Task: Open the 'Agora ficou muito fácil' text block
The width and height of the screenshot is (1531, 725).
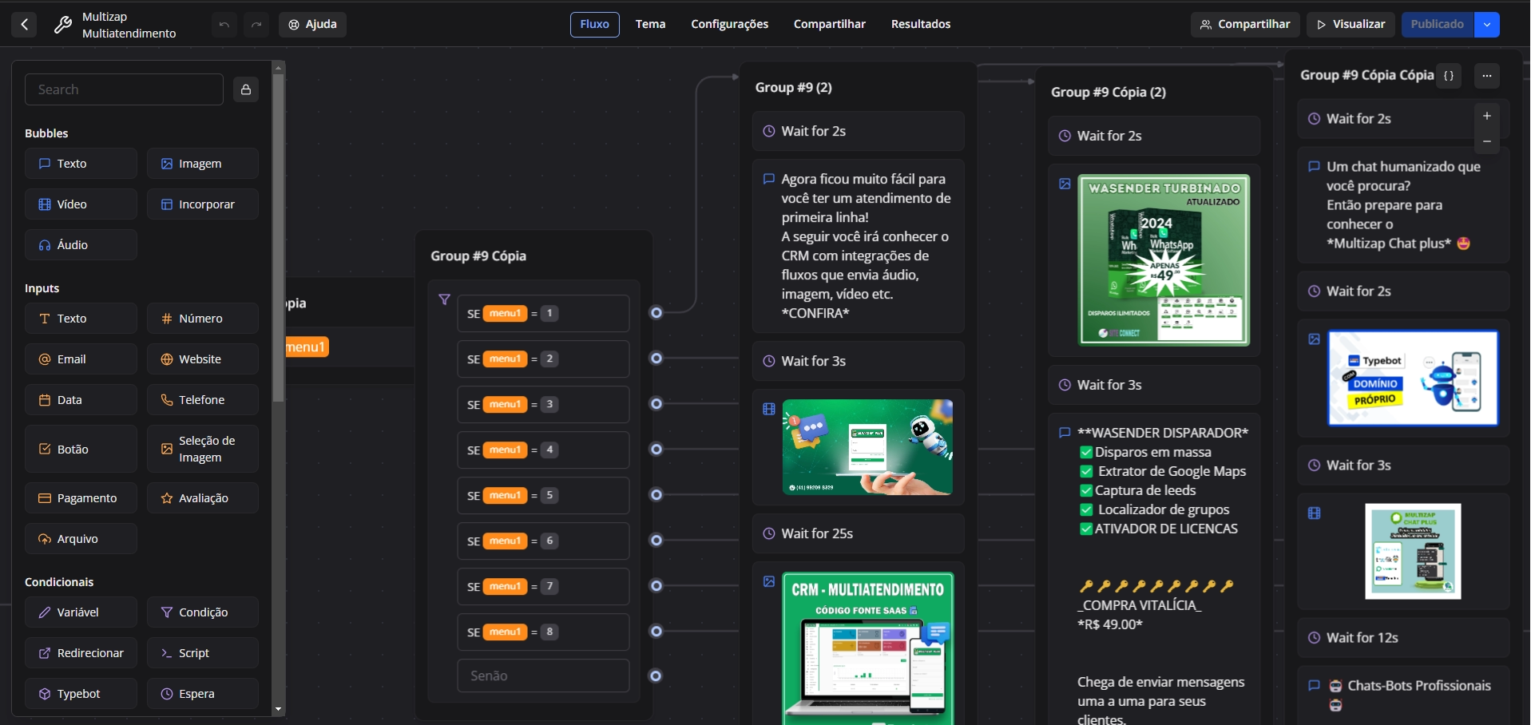Action: click(859, 246)
